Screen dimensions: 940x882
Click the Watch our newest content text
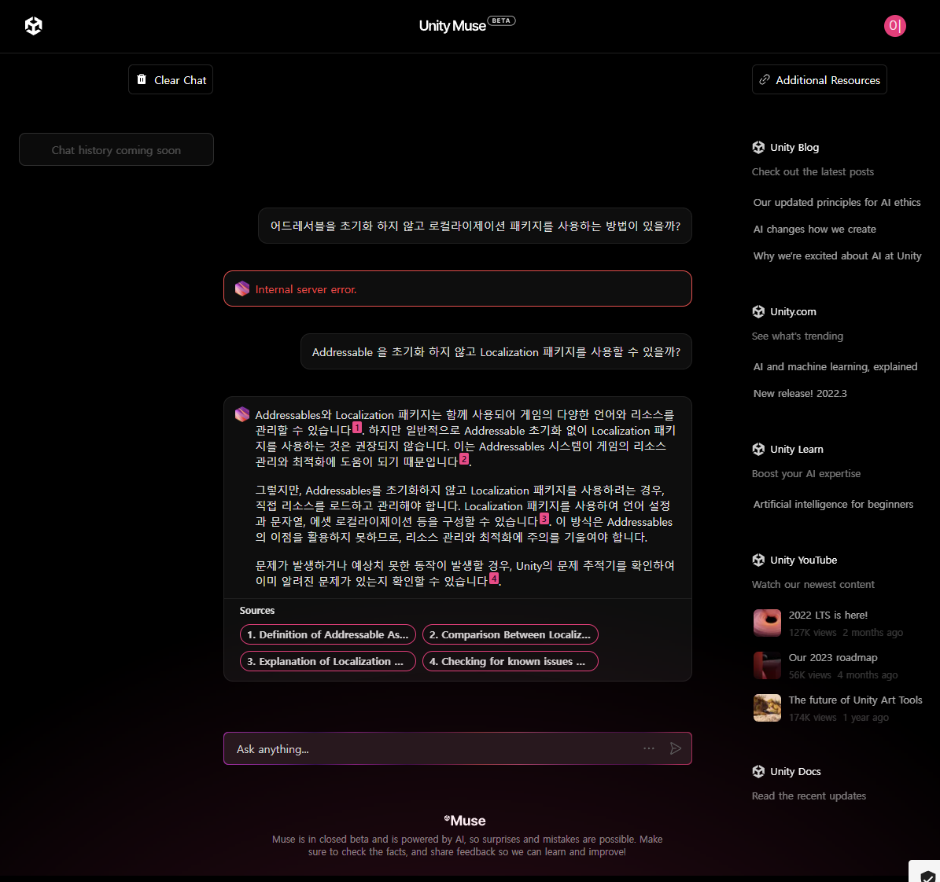point(813,585)
